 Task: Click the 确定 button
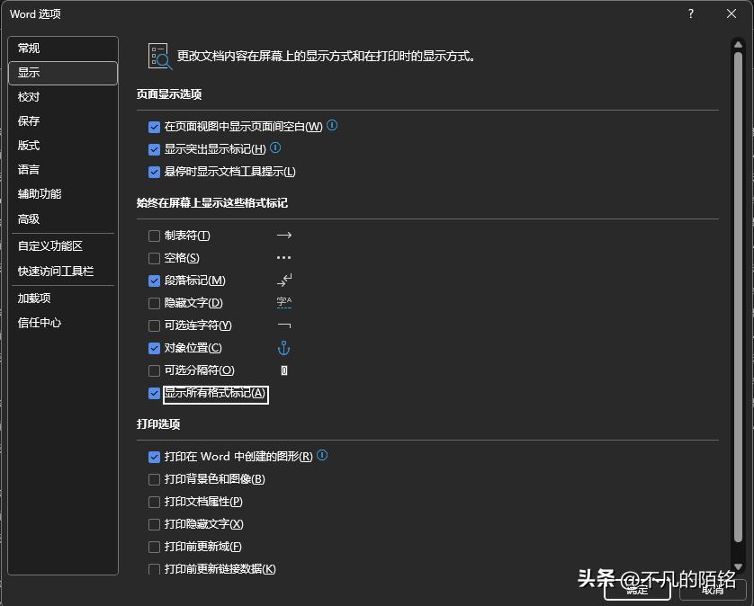(635, 589)
